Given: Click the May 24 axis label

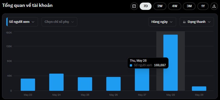Looking at the screenshot, I should 57,95.
